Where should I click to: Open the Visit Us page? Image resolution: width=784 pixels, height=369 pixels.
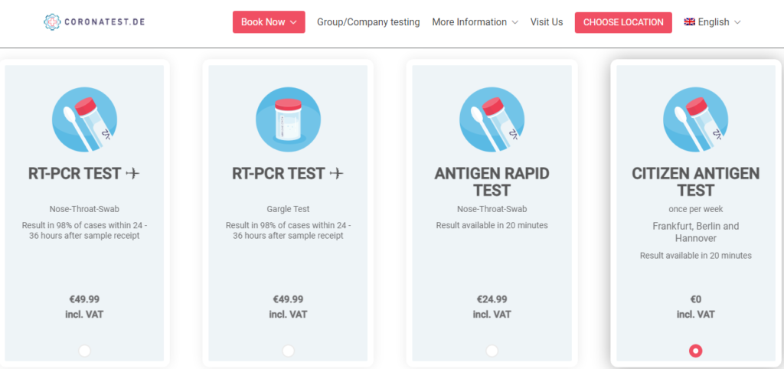coord(547,22)
